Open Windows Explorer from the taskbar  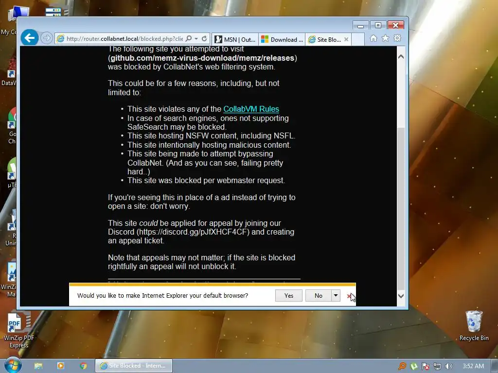point(38,366)
